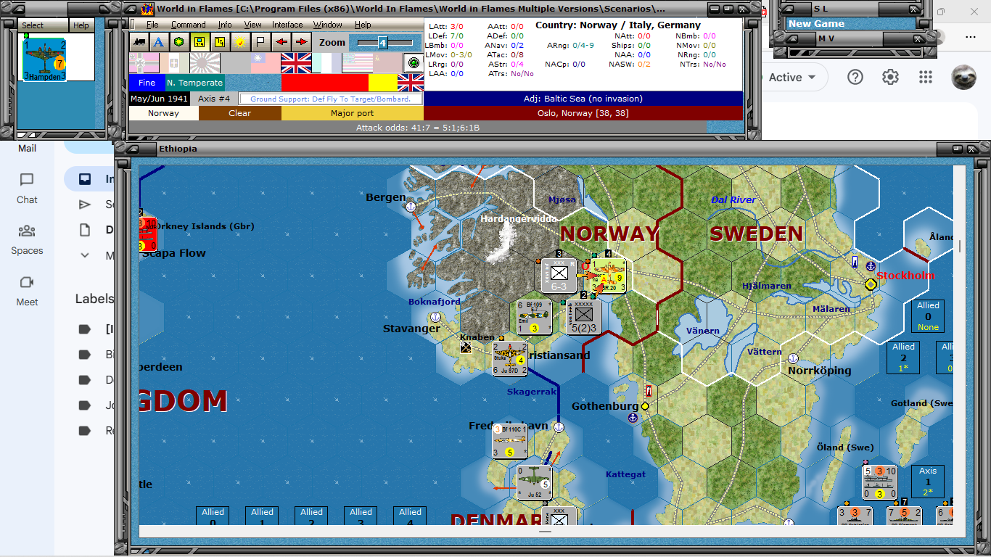This screenshot has width=991, height=557.
Task: Select the Ju 87D Stuka counter at Kristiansand
Action: (511, 358)
